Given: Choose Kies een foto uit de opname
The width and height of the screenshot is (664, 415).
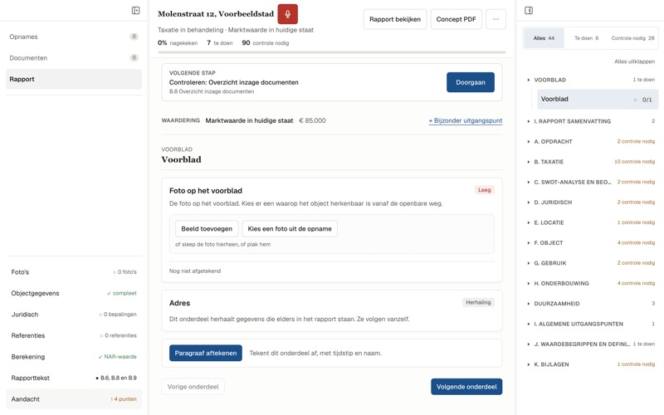Looking at the screenshot, I should click(x=290, y=229).
